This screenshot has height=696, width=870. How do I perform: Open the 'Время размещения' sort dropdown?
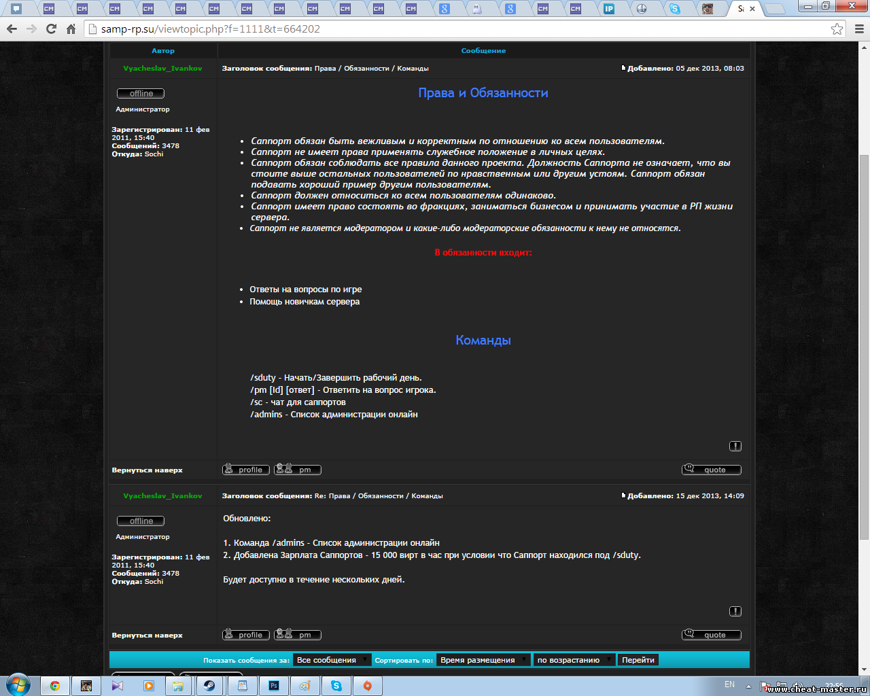tap(483, 660)
